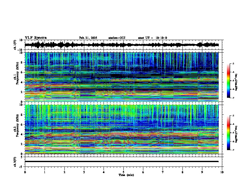This screenshot has width=250, height=193.
Task: Click the ch.3 flat trace line
Action: pyautogui.click(x=122, y=161)
